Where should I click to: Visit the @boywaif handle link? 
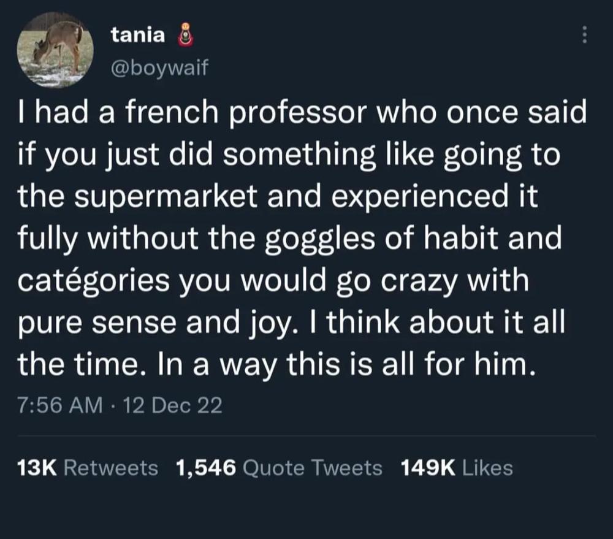pyautogui.click(x=160, y=67)
